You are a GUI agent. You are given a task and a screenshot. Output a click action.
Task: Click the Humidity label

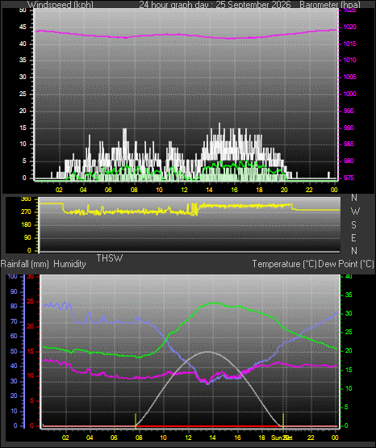69,264
